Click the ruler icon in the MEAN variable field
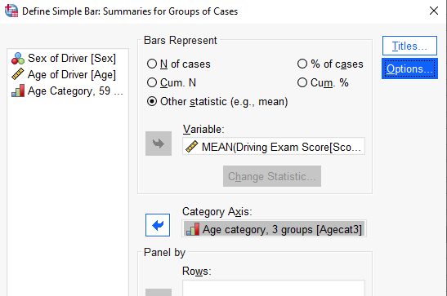The image size is (447, 296). pos(191,147)
